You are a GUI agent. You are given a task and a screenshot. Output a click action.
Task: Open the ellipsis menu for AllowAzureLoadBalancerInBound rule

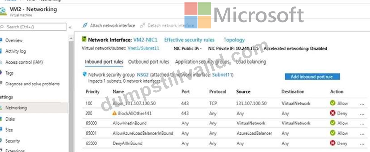(362, 134)
